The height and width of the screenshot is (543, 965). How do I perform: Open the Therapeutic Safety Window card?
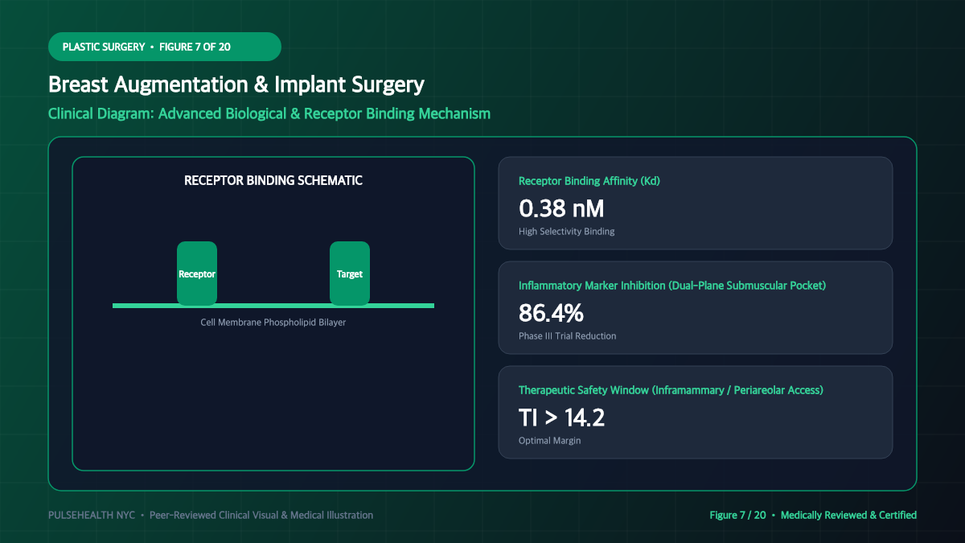(x=696, y=412)
